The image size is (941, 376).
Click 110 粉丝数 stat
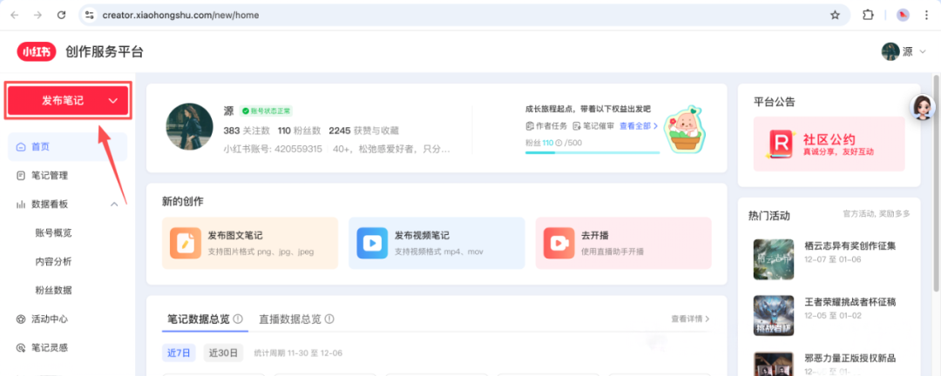(x=300, y=131)
